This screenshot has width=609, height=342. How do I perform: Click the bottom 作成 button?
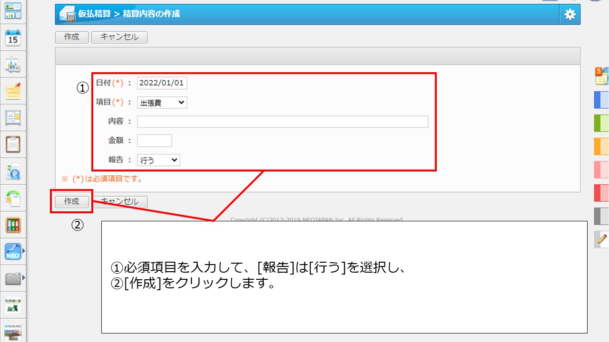(72, 201)
